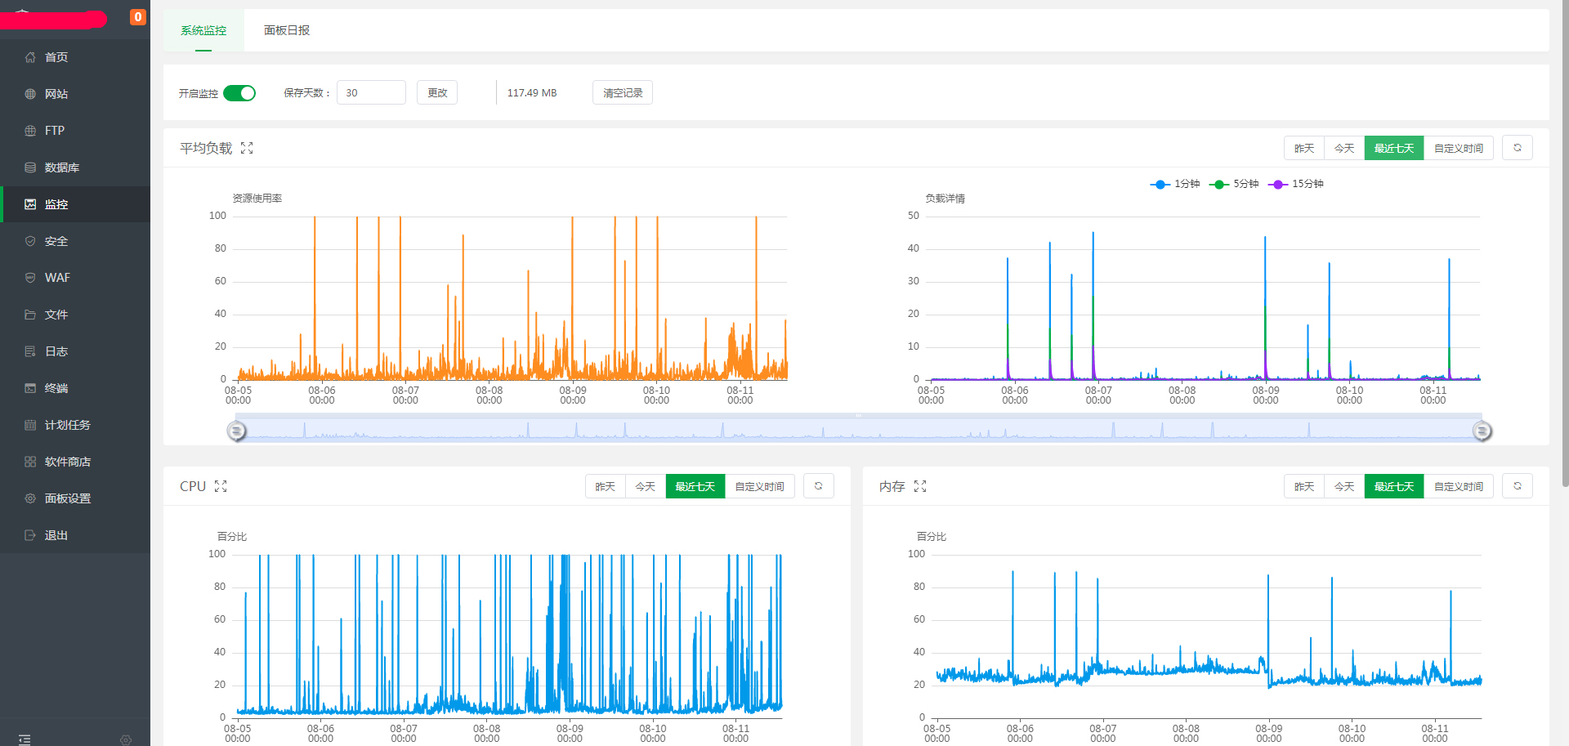
Task: Click the globe icon beside 网站
Action: 30,94
